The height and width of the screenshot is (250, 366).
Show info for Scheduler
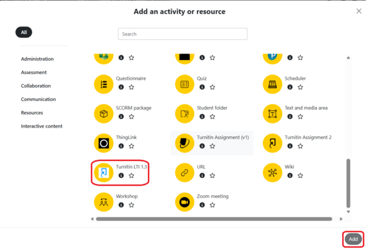click(x=290, y=87)
